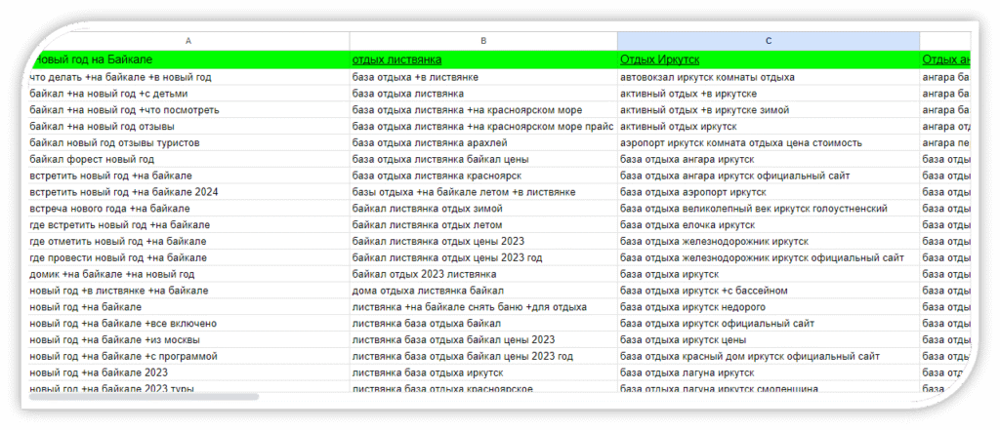Select cell 'дома отдыха листвянка байкал'

(483, 291)
